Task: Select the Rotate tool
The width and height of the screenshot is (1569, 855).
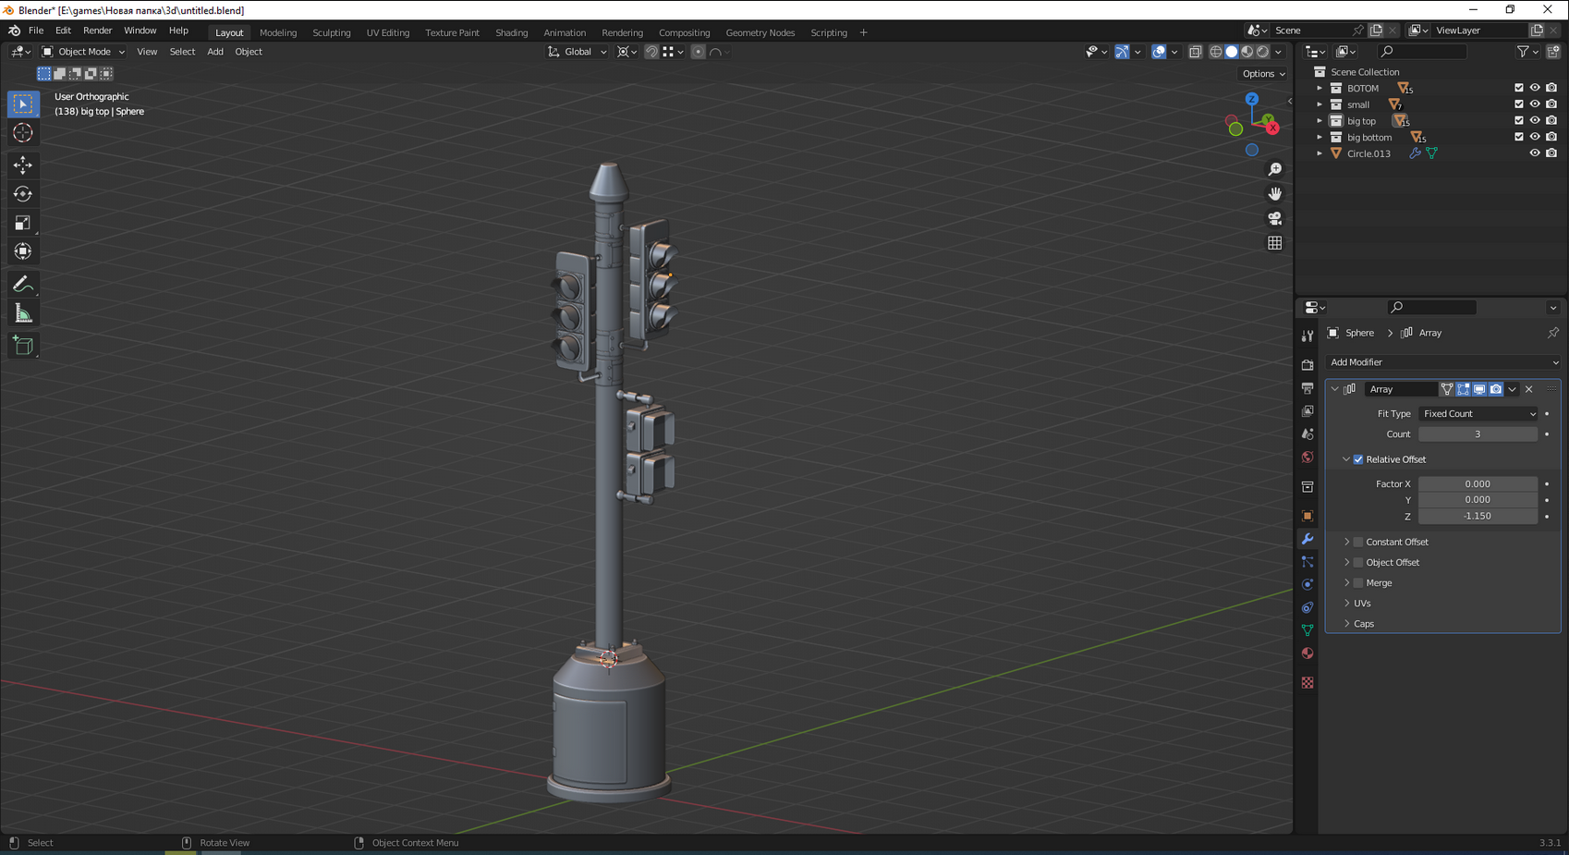Action: click(x=23, y=194)
